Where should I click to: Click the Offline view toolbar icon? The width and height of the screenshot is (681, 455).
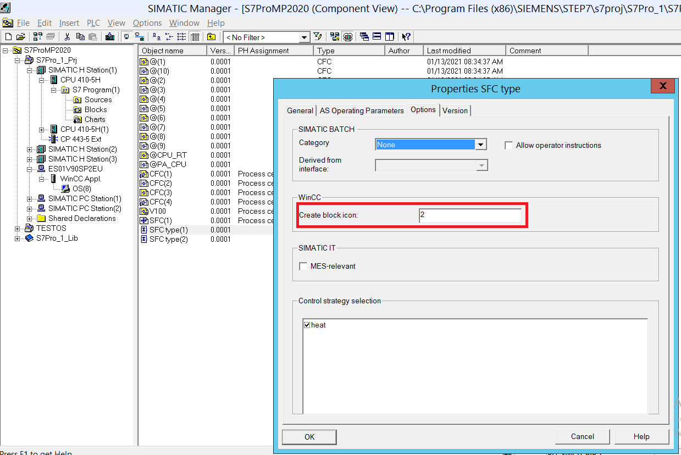[x=127, y=37]
